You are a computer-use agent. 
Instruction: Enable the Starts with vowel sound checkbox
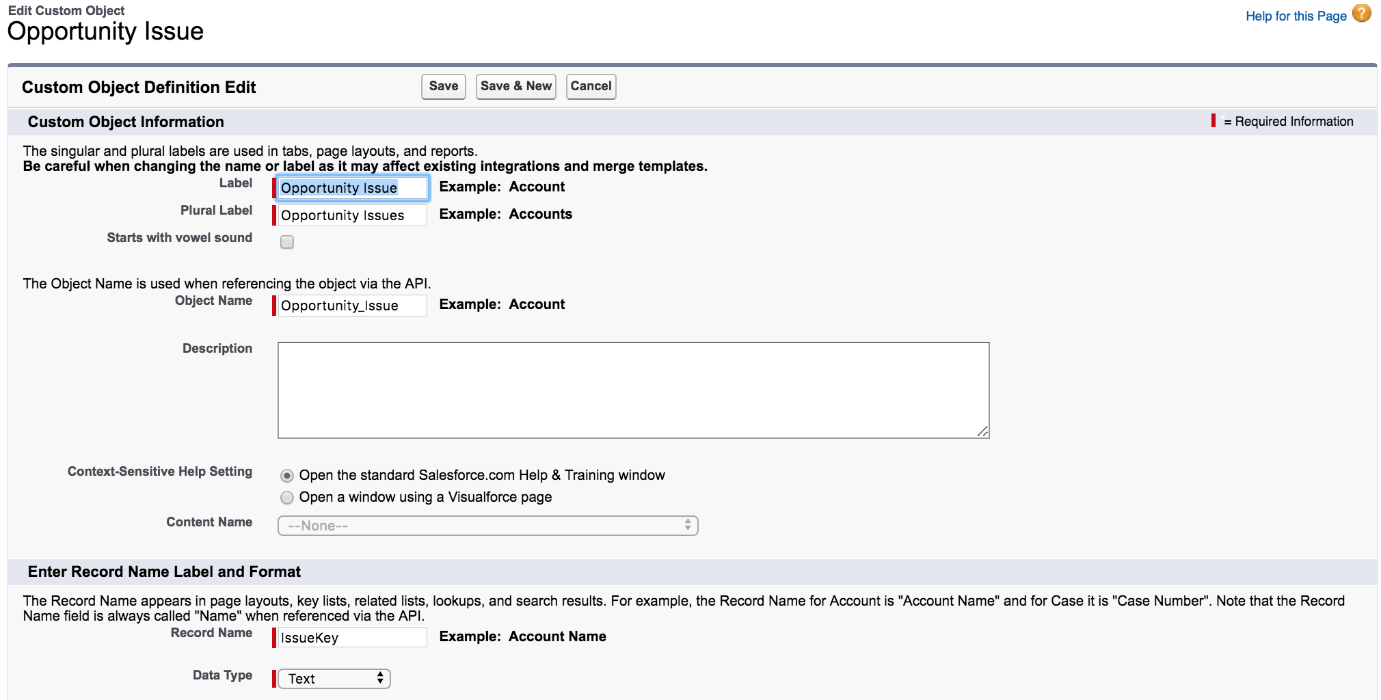click(x=287, y=242)
